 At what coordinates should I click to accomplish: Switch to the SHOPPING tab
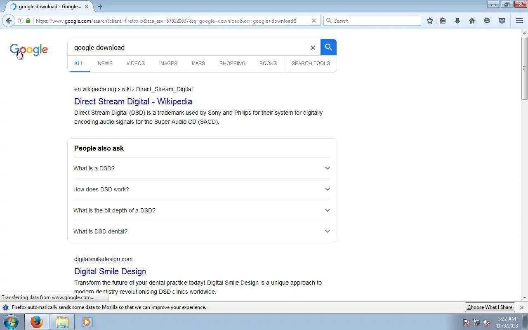click(232, 64)
